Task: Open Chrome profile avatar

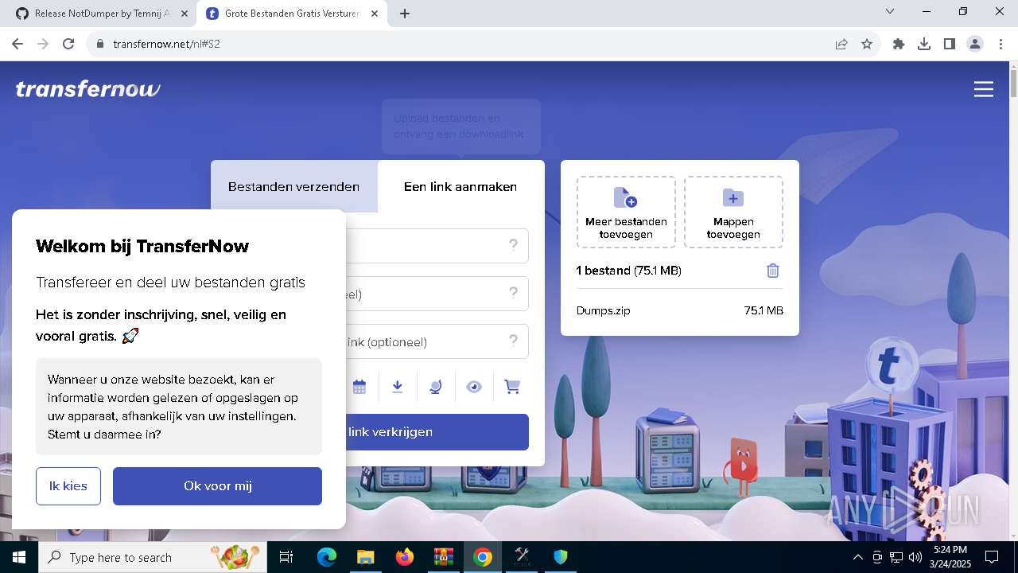Action: tap(975, 44)
